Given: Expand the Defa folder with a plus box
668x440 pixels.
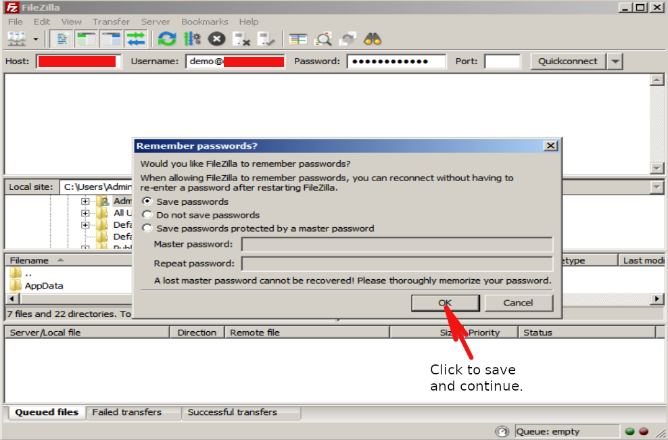Looking at the screenshot, I should pos(85,225).
